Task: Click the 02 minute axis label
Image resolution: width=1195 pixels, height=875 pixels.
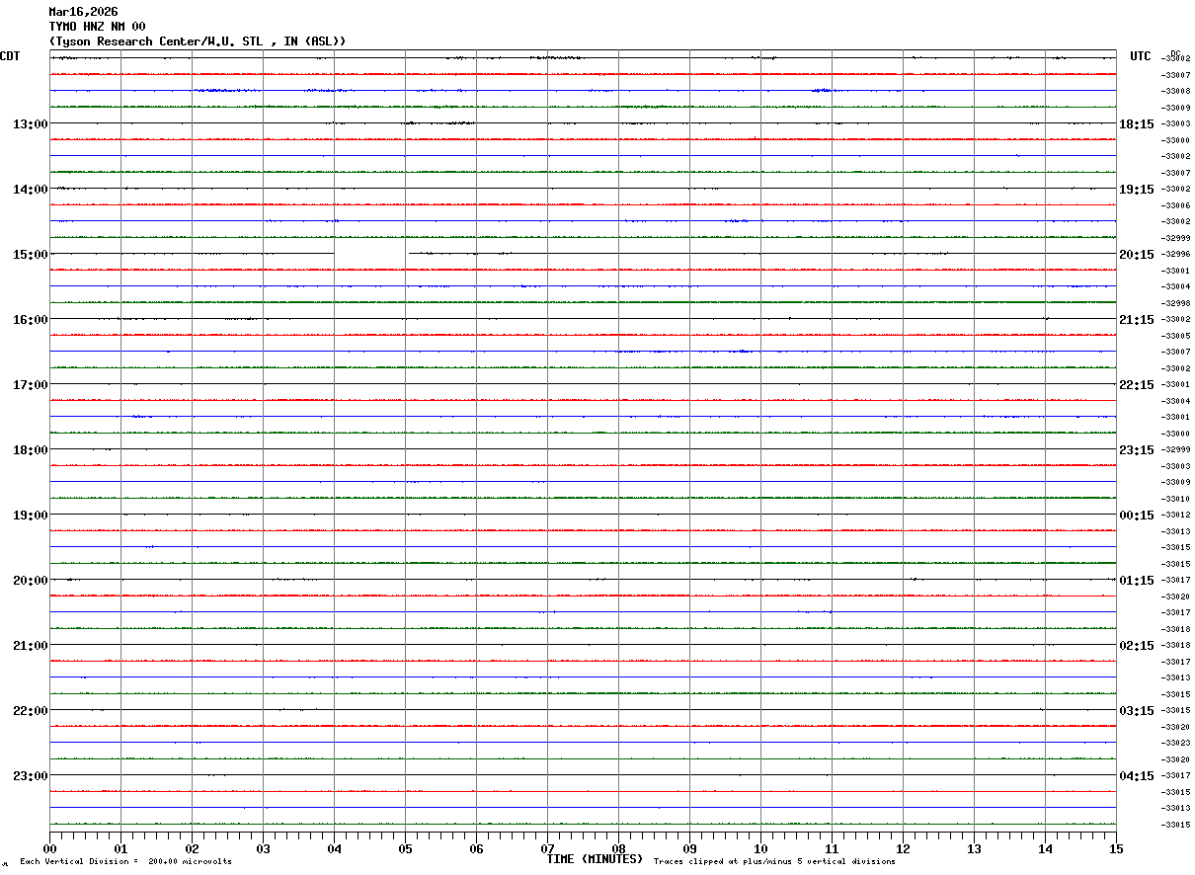Action: coord(192,849)
